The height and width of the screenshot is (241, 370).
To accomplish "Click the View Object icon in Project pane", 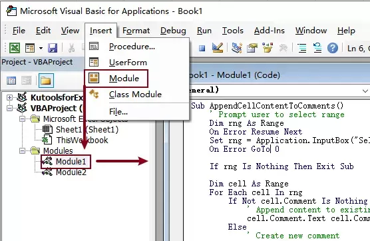I will pyautogui.click(x=26, y=81).
